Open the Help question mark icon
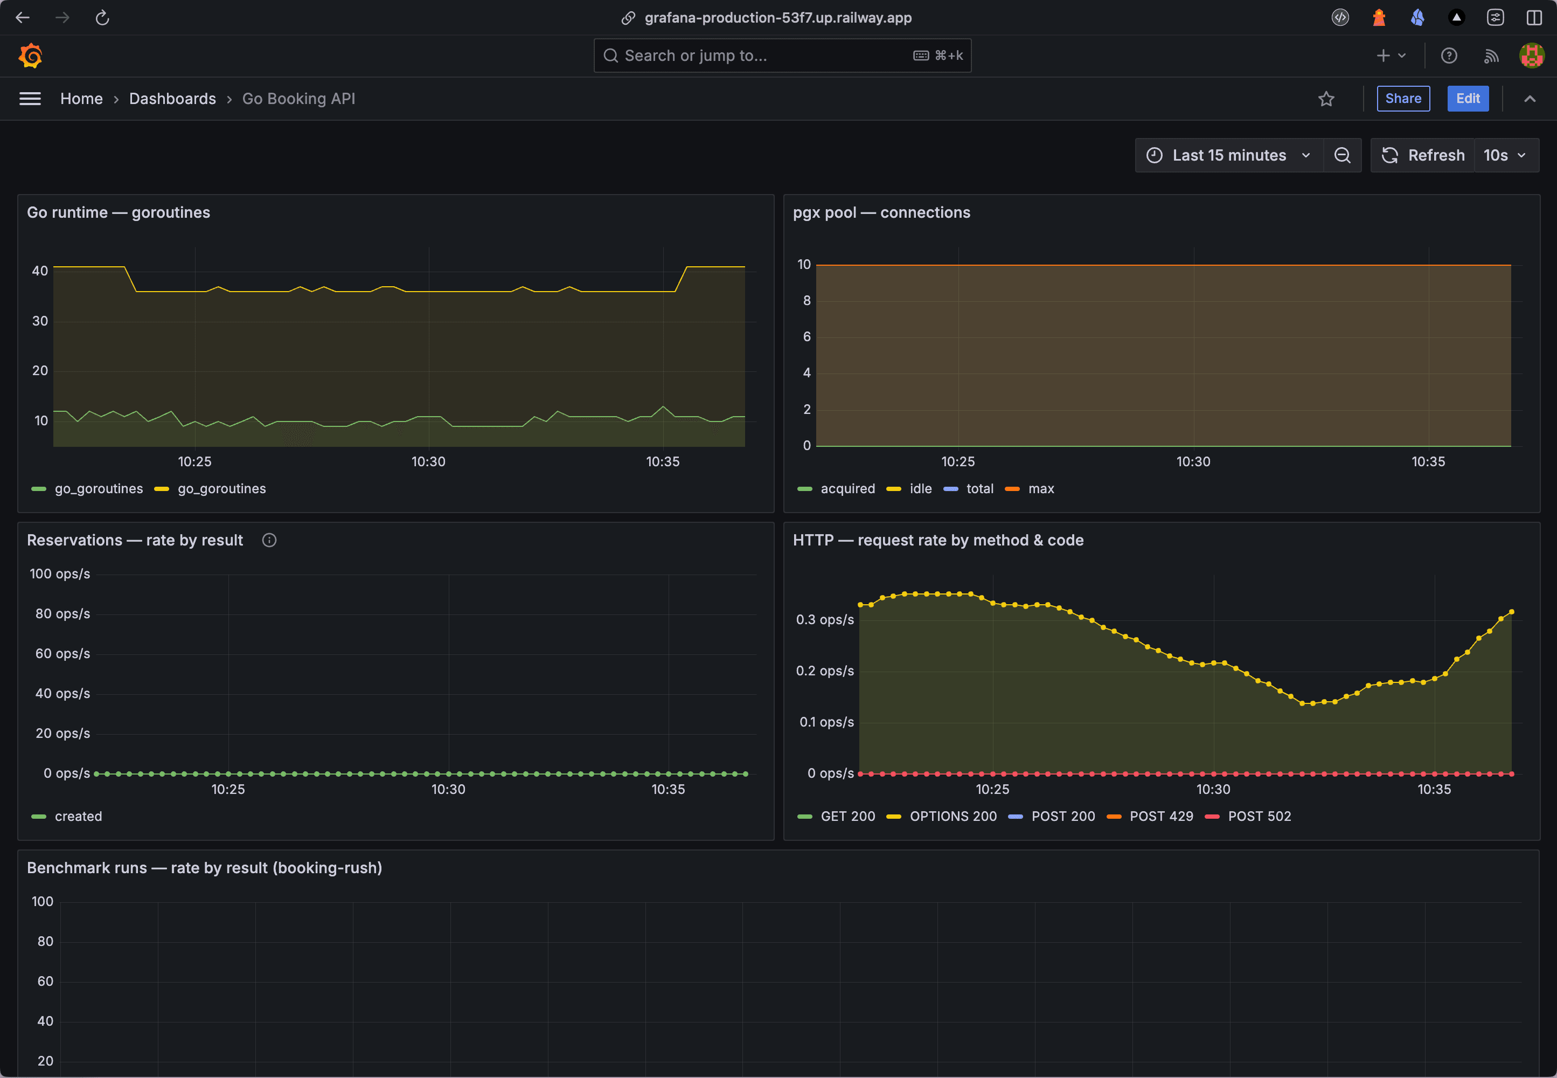1557x1078 pixels. (1450, 56)
